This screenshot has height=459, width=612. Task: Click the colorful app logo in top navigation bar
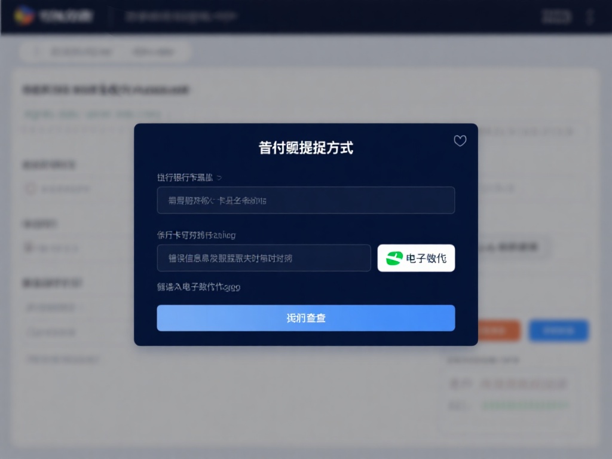click(x=25, y=16)
